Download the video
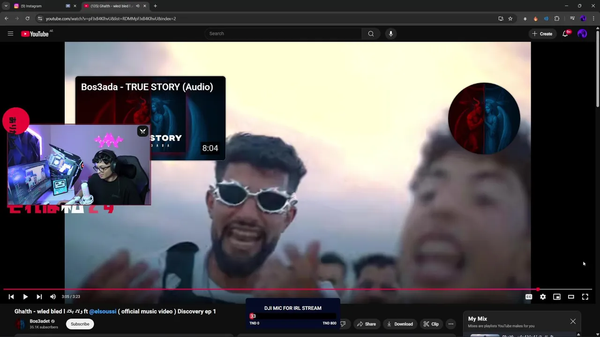 400,324
